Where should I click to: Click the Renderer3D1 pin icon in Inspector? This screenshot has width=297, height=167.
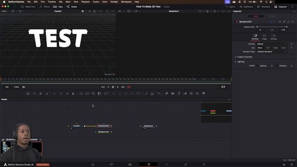pos(284,22)
